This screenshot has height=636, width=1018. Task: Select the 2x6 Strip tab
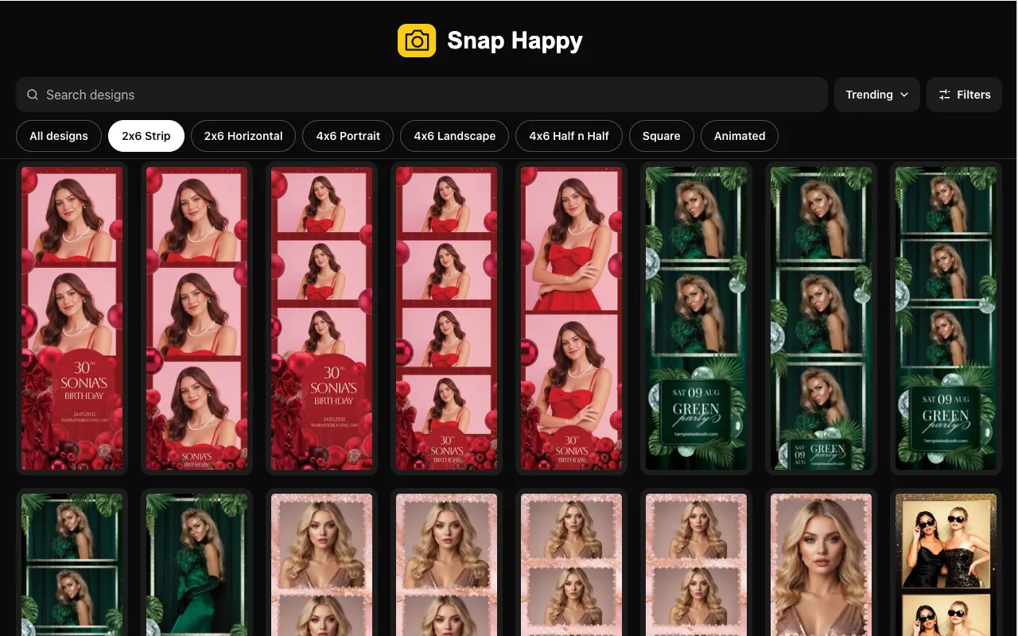[146, 136]
